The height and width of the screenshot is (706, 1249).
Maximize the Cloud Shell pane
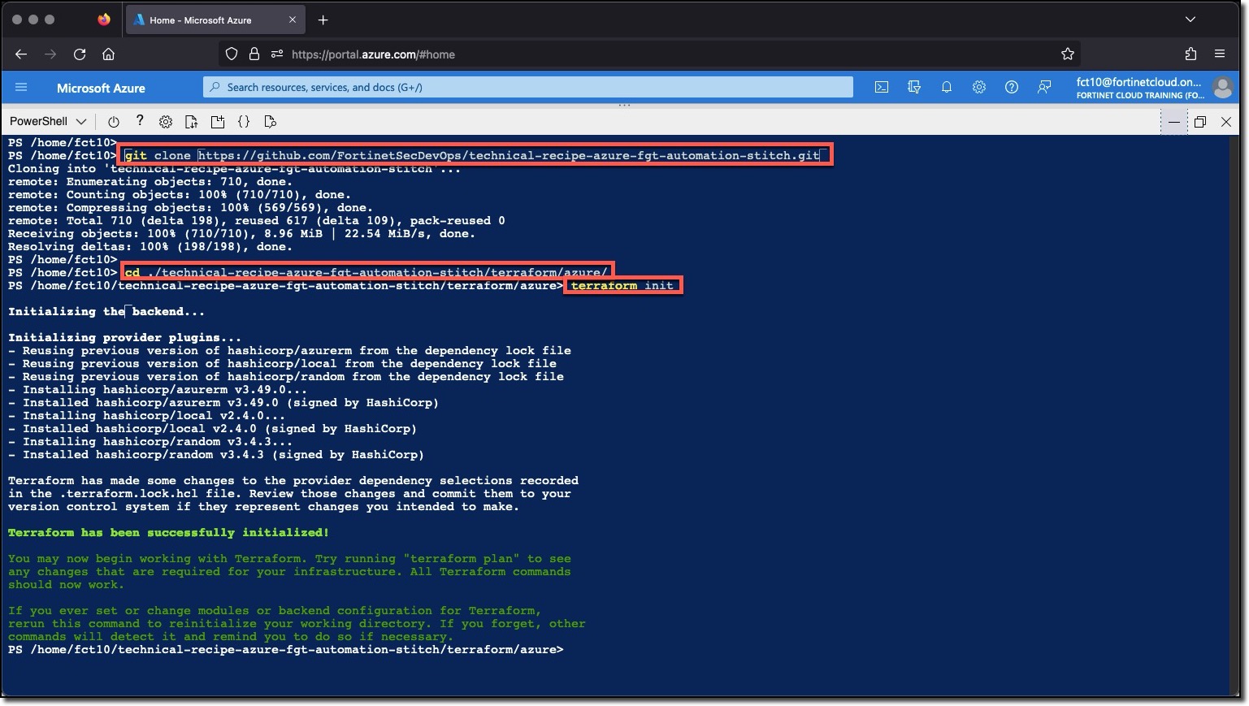coord(1200,122)
